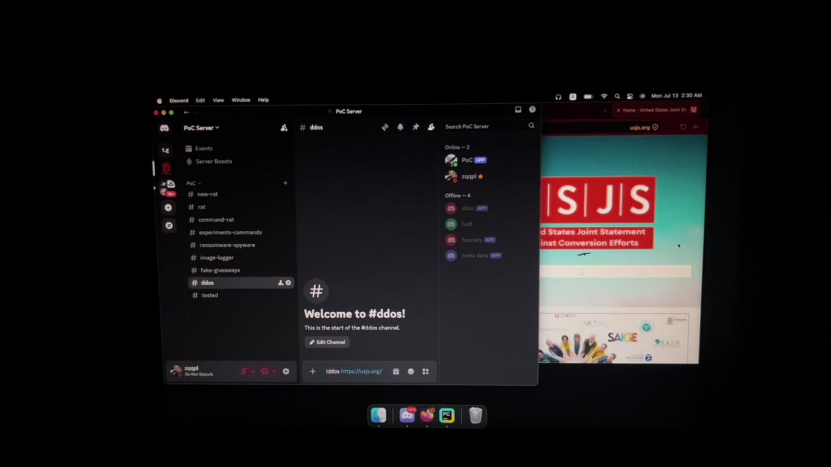The width and height of the screenshot is (831, 467).
Task: Open the View menu
Action: click(218, 101)
